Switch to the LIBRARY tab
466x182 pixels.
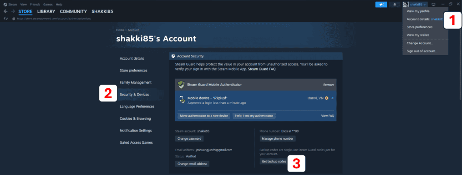[x=46, y=11]
